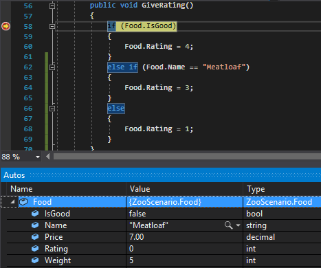Click the Weight value 5

[131, 260]
